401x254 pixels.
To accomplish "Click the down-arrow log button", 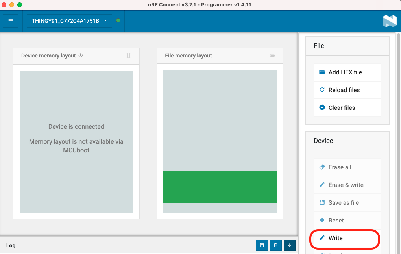I will pyautogui.click(x=290, y=245).
